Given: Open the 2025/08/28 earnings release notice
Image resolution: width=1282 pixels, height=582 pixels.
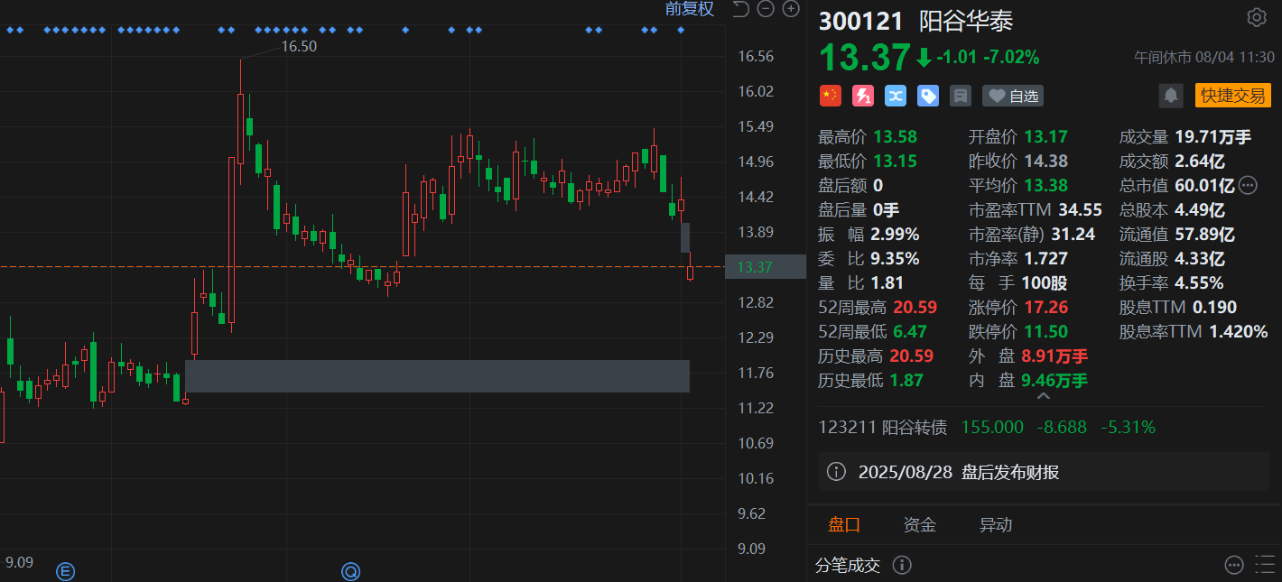Looking at the screenshot, I should tap(1043, 472).
